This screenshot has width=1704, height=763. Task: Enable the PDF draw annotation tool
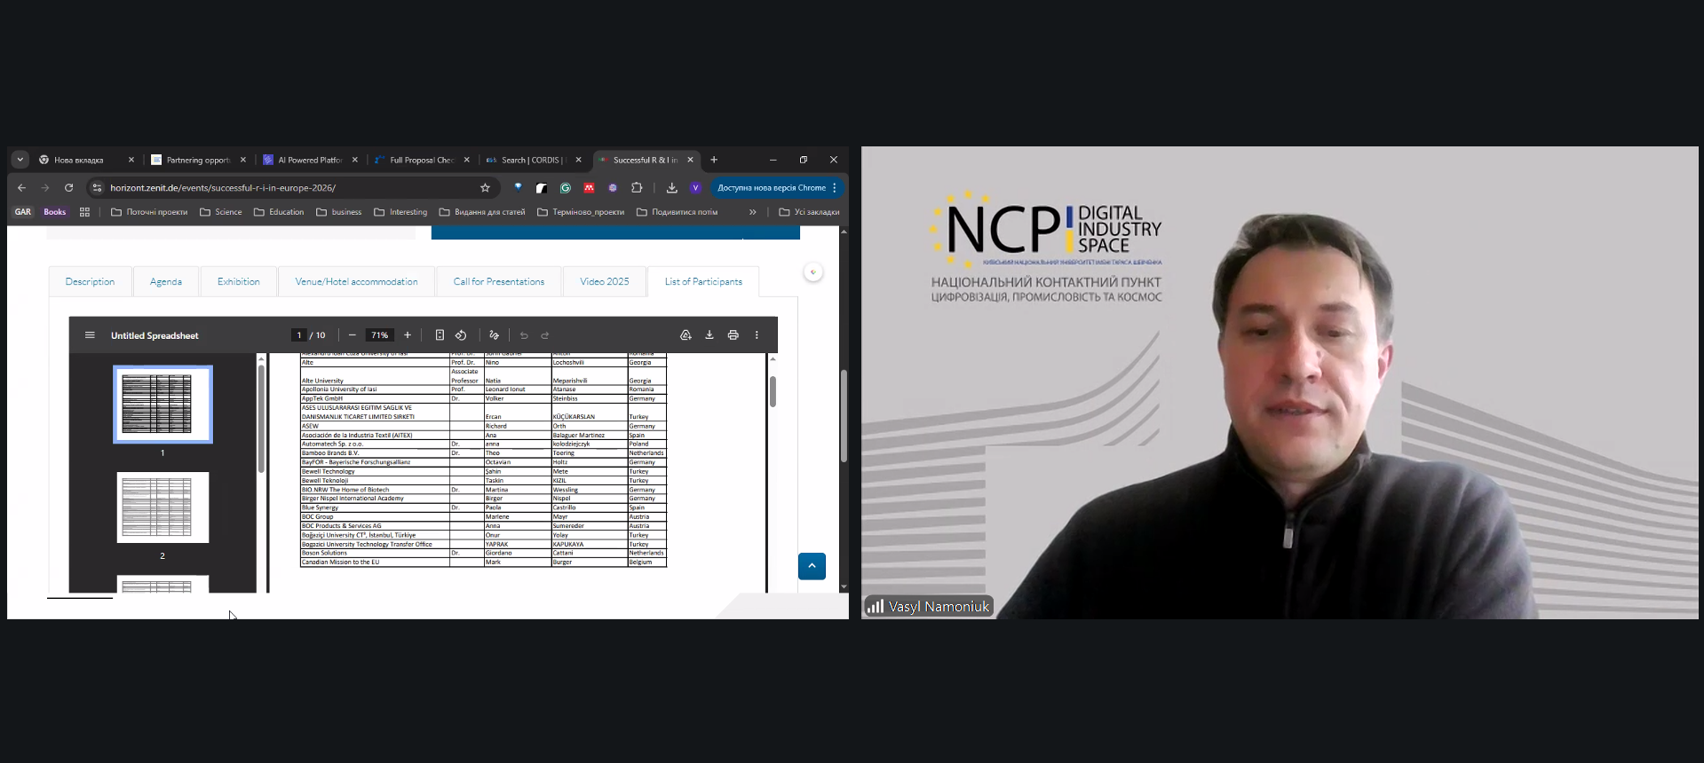pos(494,335)
